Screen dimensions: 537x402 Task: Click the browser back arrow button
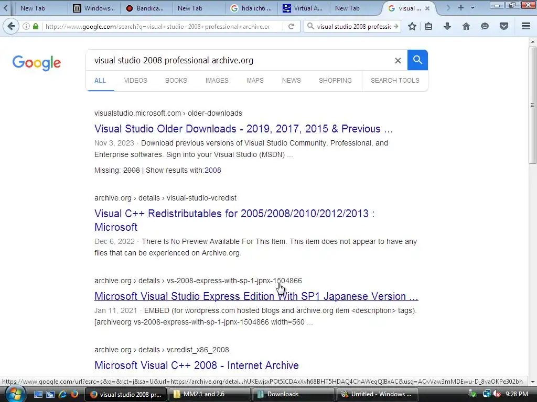pos(11,26)
